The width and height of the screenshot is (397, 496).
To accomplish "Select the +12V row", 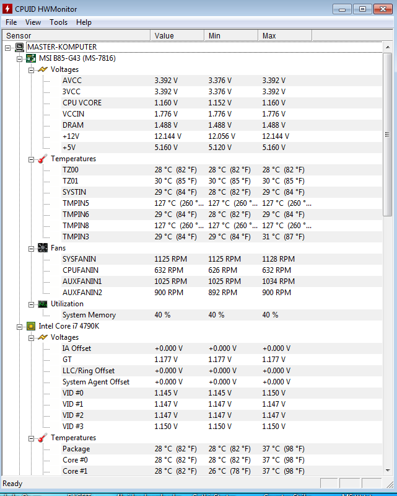I will tap(222, 136).
